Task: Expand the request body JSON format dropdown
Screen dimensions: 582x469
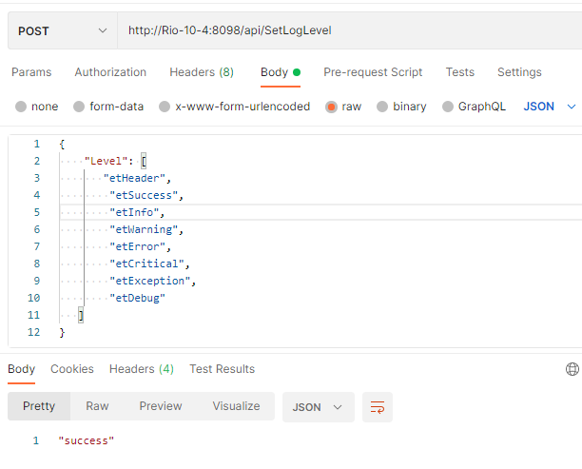Action: (550, 107)
